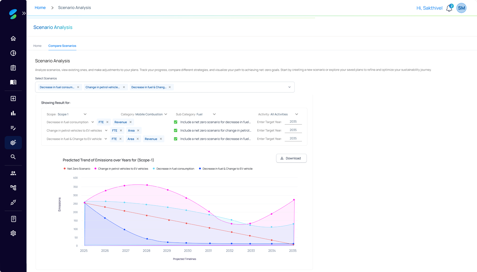This screenshot has height=272, width=477.
Task: Toggle net zero checkbox for change in petrol row
Action: tap(176, 130)
